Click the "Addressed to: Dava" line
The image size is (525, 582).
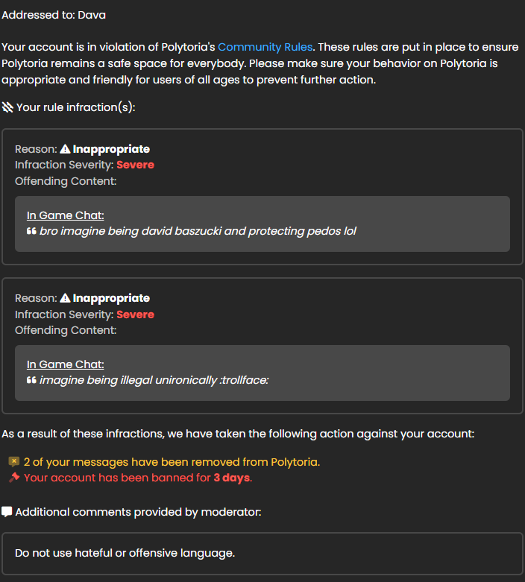coord(54,14)
